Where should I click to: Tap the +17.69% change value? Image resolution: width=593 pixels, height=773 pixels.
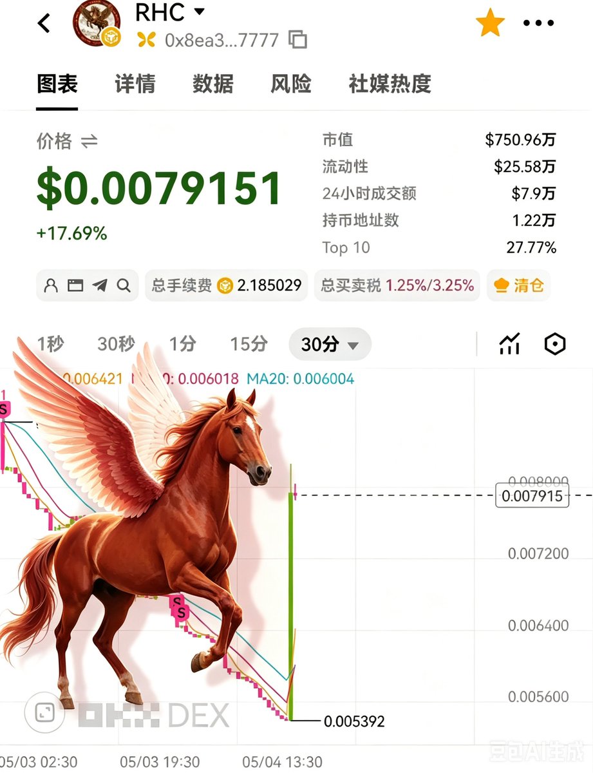[71, 233]
